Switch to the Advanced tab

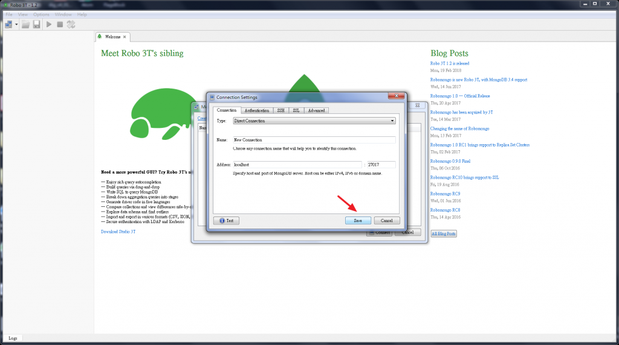coord(316,110)
